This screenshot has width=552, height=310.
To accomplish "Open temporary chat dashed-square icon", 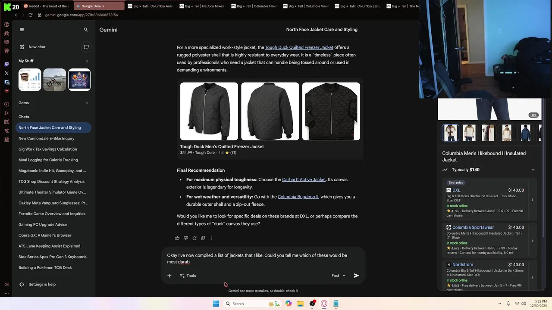I will pos(86,47).
